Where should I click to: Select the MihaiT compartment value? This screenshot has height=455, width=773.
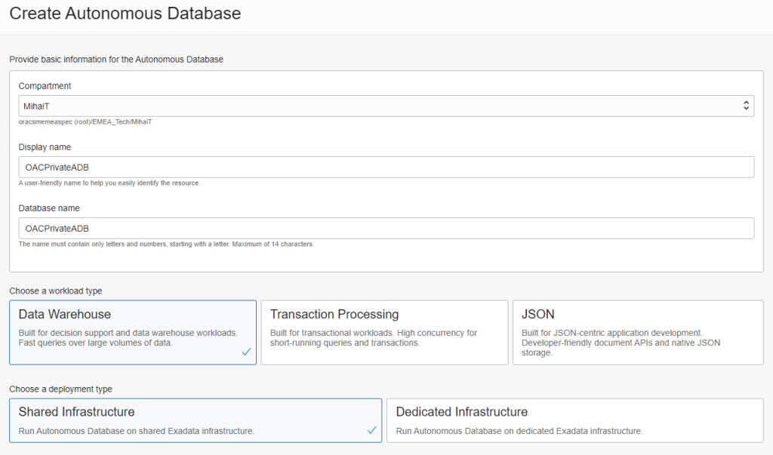click(x=33, y=105)
